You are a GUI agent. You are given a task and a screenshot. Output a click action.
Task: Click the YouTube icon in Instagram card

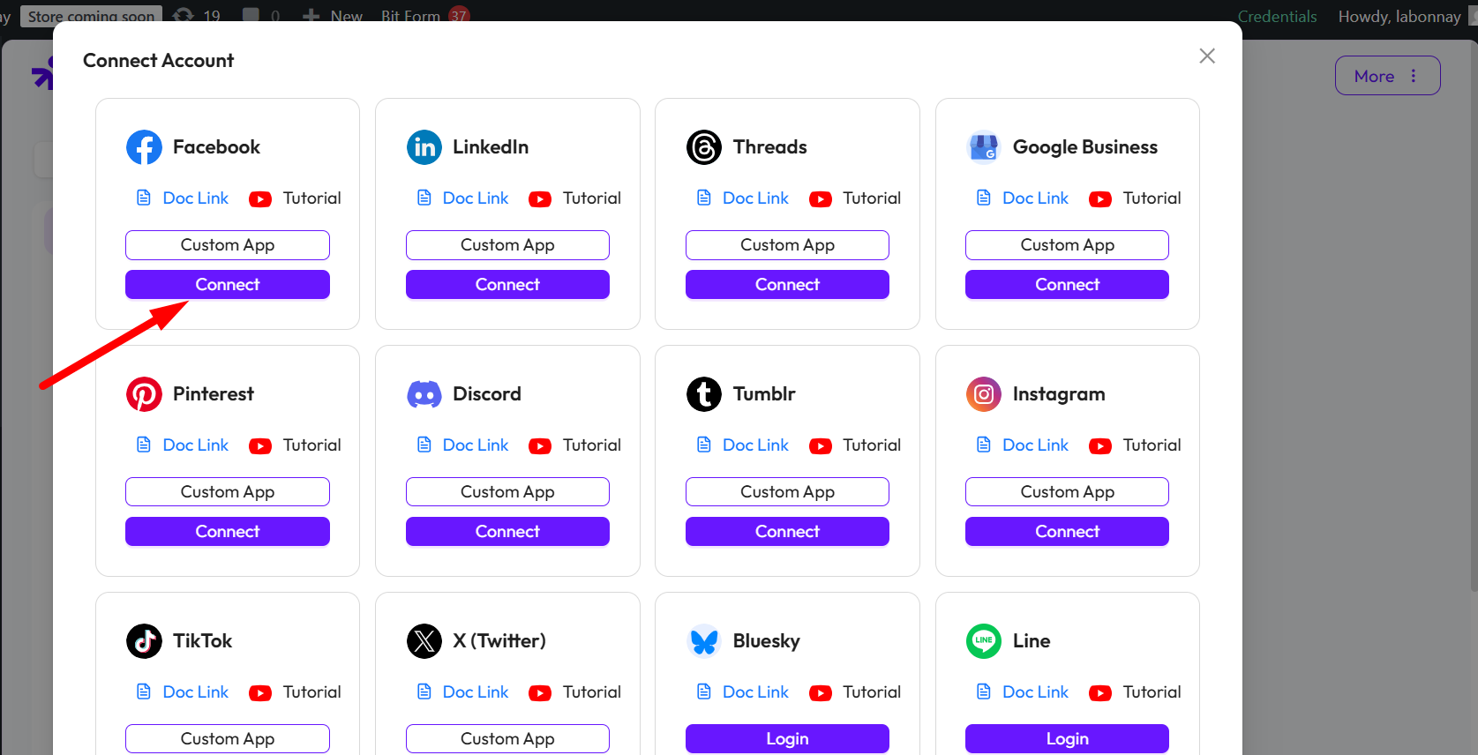click(1100, 446)
